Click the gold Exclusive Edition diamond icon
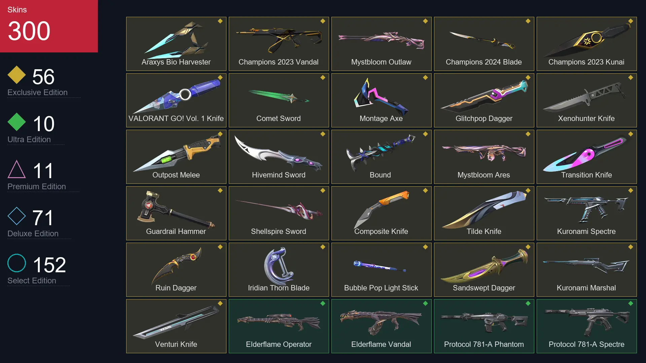This screenshot has width=646, height=363. pyautogui.click(x=16, y=75)
